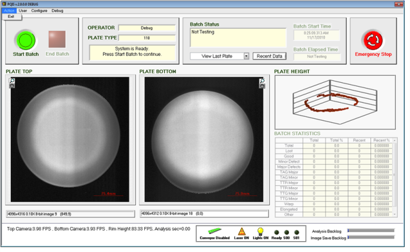Click the OPERATOR field showing Debug
This screenshot has width=410, height=252.
tap(147, 28)
